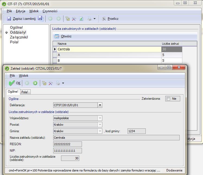Select Załączniki! in the left navigation list
The image size is (203, 175).
19,37
